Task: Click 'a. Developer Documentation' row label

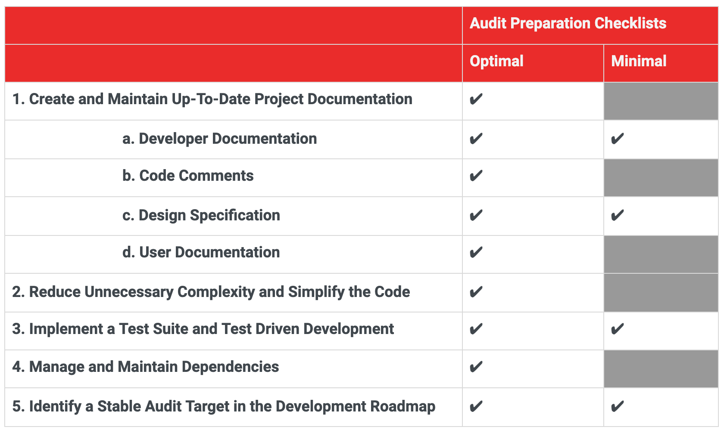Action: pos(219,139)
